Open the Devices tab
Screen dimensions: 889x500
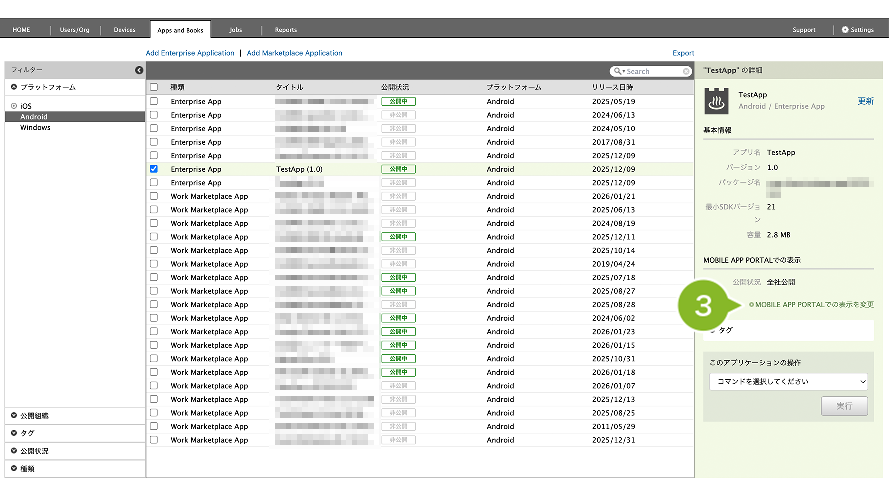click(124, 30)
